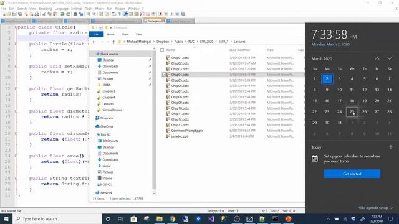Uncheck the checkbox beside Chap04.pptx
The image size is (399, 224).
pos(163,75)
